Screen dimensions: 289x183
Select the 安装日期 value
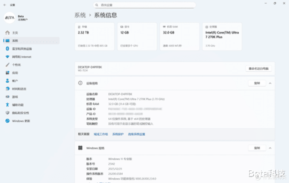(115, 169)
